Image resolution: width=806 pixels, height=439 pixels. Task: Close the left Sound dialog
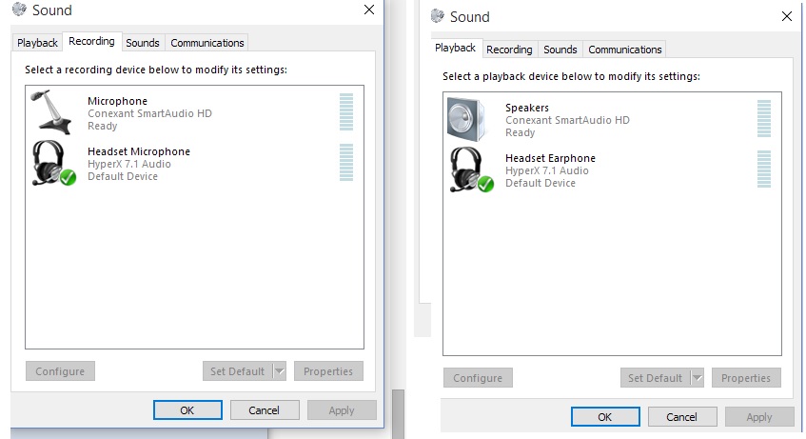(369, 10)
